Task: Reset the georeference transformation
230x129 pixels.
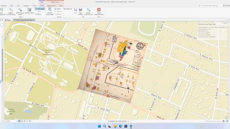Action: (38, 14)
